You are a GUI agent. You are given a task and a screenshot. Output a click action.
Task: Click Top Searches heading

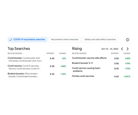click(19, 49)
